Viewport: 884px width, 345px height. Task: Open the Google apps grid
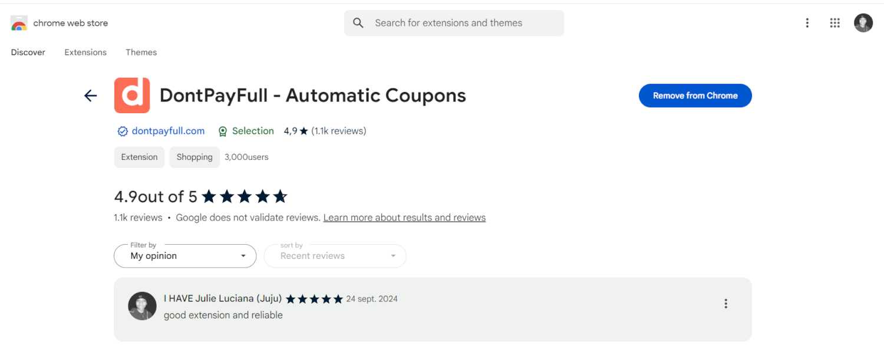pos(834,23)
